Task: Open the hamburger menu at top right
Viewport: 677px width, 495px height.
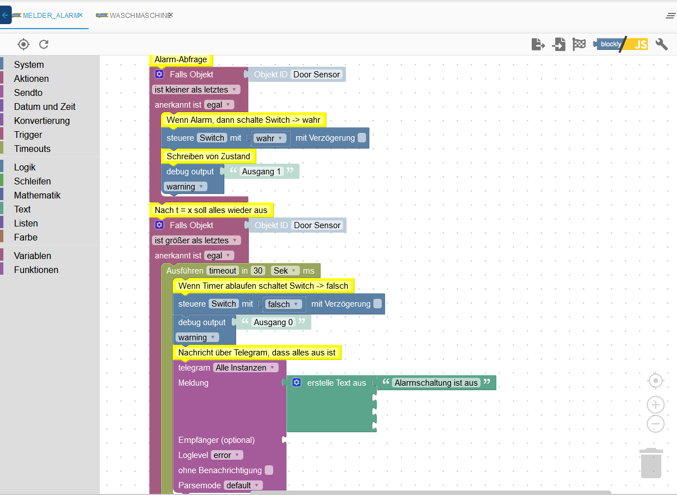Action: tap(670, 16)
